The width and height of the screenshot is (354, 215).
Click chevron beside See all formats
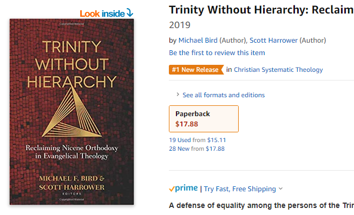[x=178, y=95]
